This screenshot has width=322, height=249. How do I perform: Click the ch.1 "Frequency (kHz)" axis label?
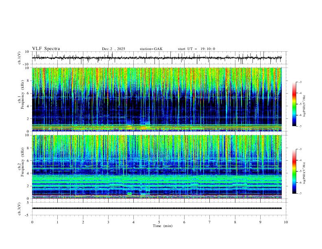click(22, 95)
